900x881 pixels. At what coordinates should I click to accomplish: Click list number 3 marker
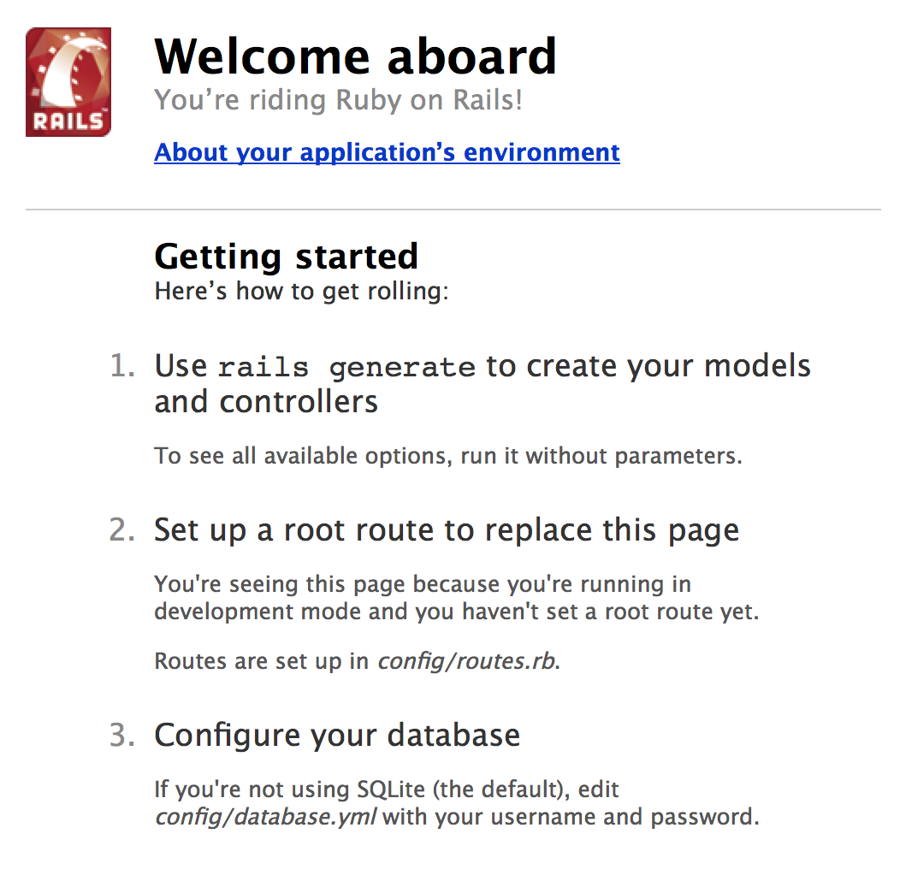(x=122, y=735)
